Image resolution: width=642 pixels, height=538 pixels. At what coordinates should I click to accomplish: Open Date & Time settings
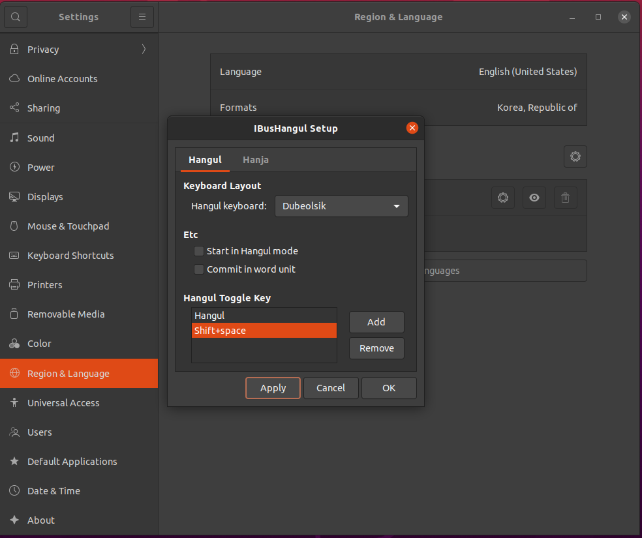79,490
